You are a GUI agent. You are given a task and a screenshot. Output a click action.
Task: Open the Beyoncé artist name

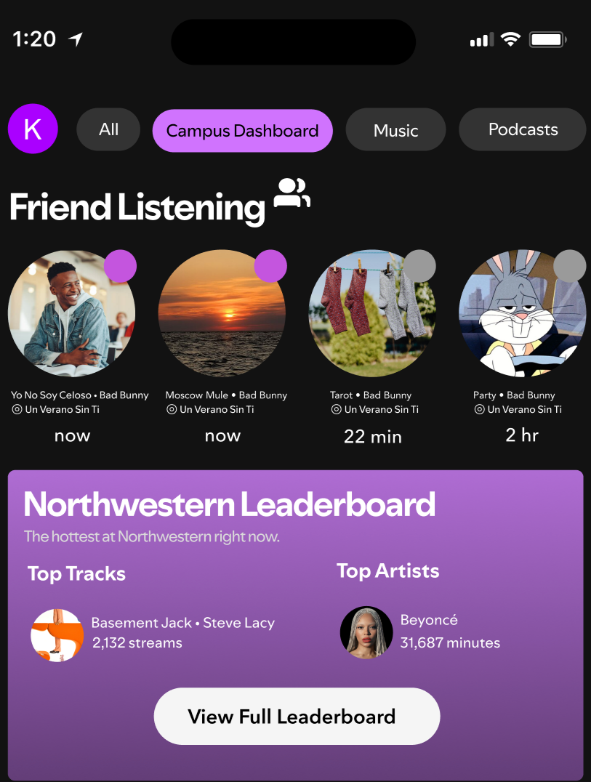(429, 620)
